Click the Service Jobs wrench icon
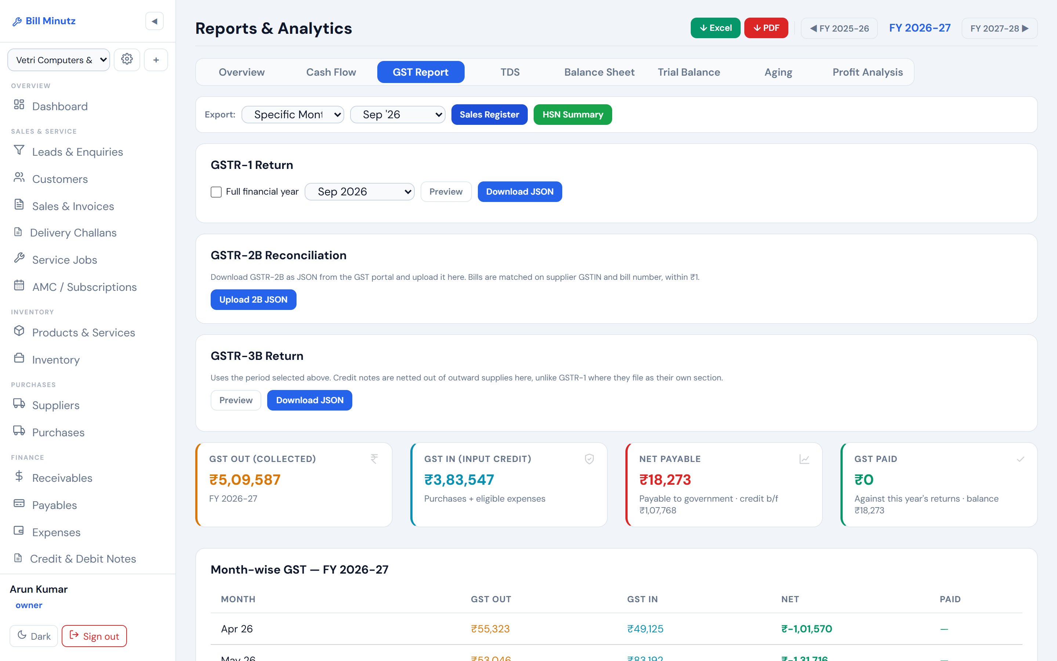The height and width of the screenshot is (661, 1057). 19,258
